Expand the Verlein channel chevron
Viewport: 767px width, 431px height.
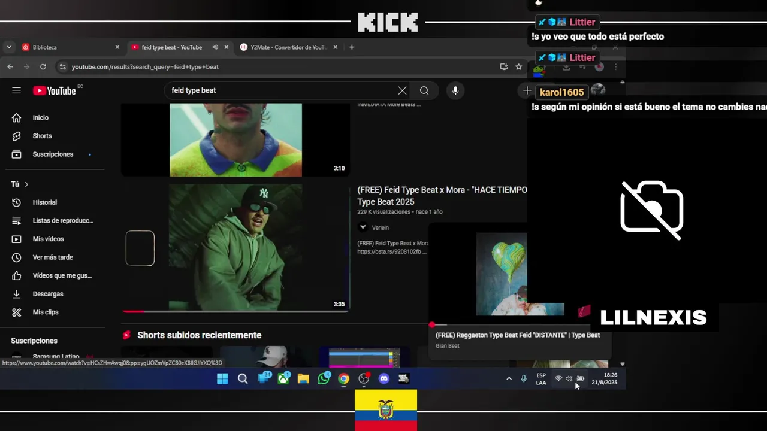[x=363, y=227]
